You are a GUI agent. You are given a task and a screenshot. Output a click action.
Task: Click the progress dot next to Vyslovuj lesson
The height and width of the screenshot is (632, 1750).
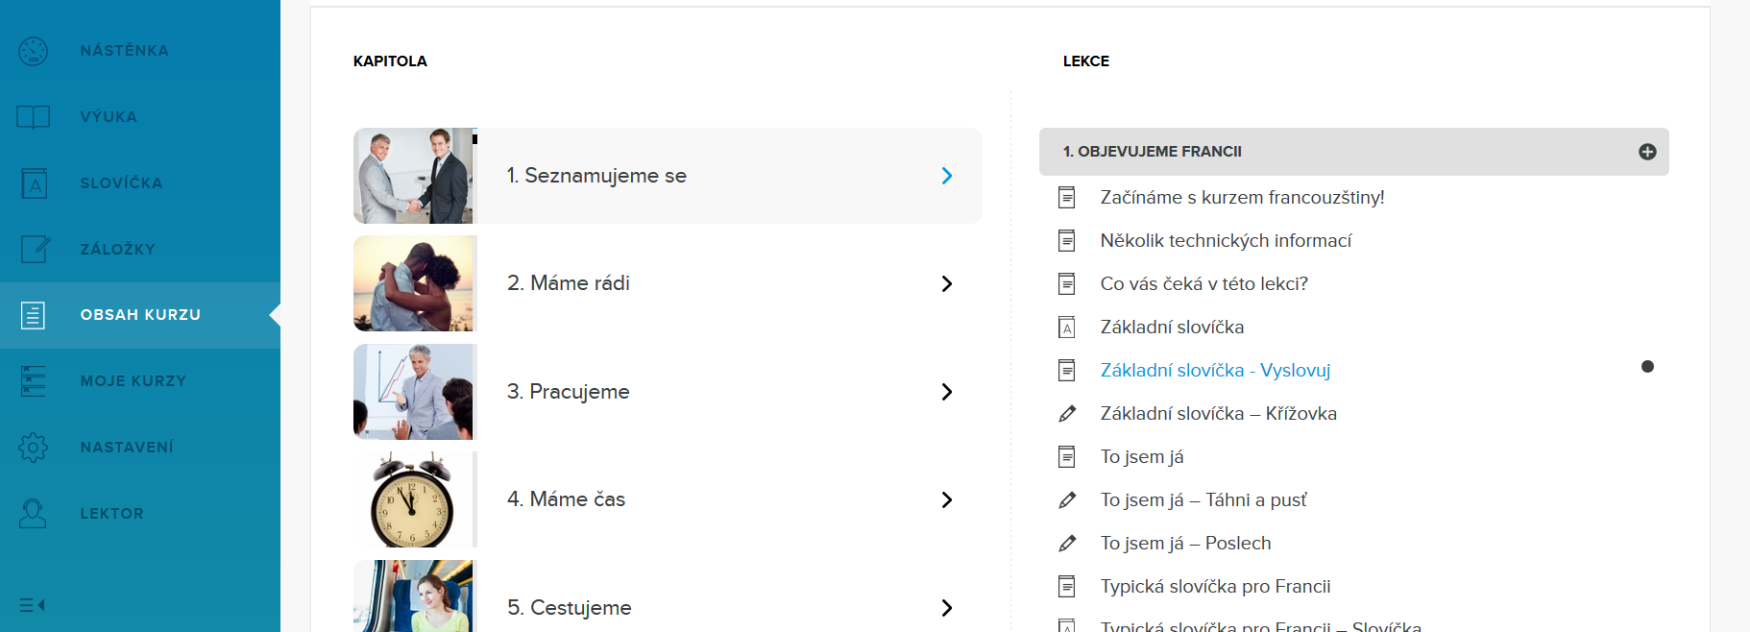tap(1647, 367)
